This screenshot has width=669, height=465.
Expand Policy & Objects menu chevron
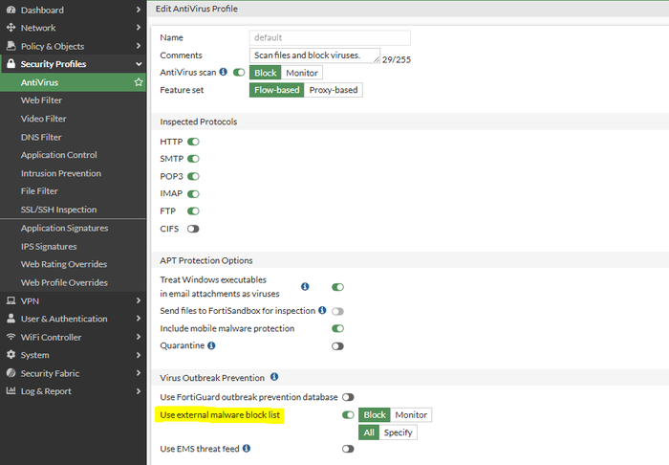tap(139, 46)
